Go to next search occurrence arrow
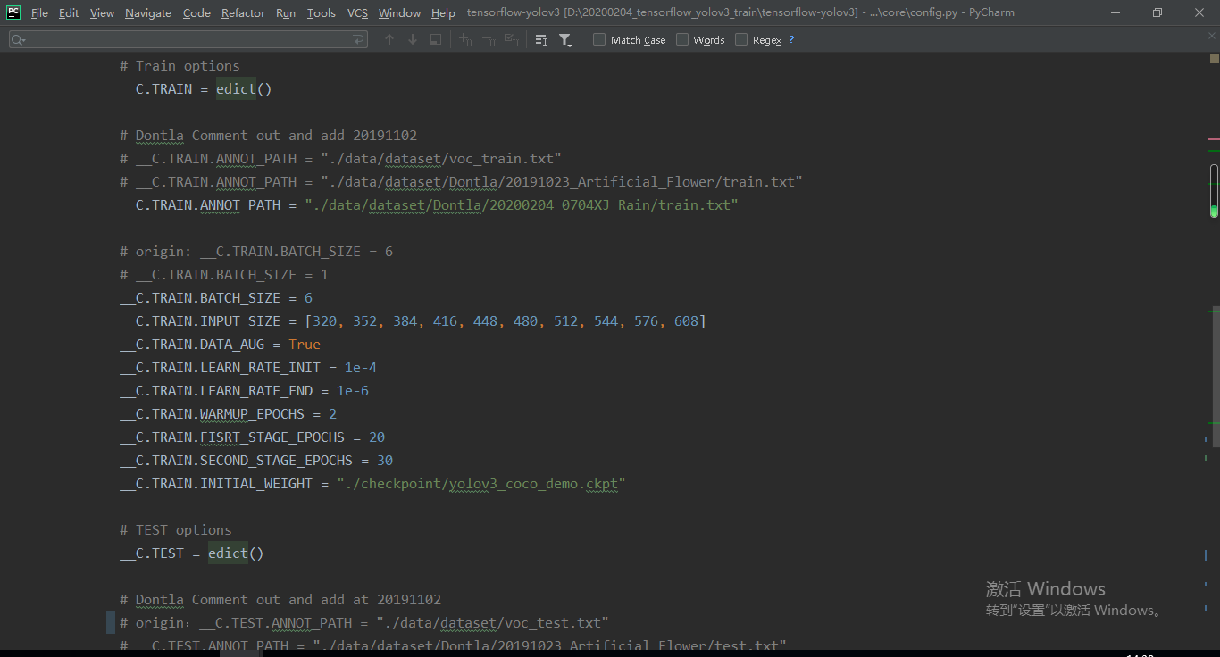Viewport: 1220px width, 657px height. 413,40
